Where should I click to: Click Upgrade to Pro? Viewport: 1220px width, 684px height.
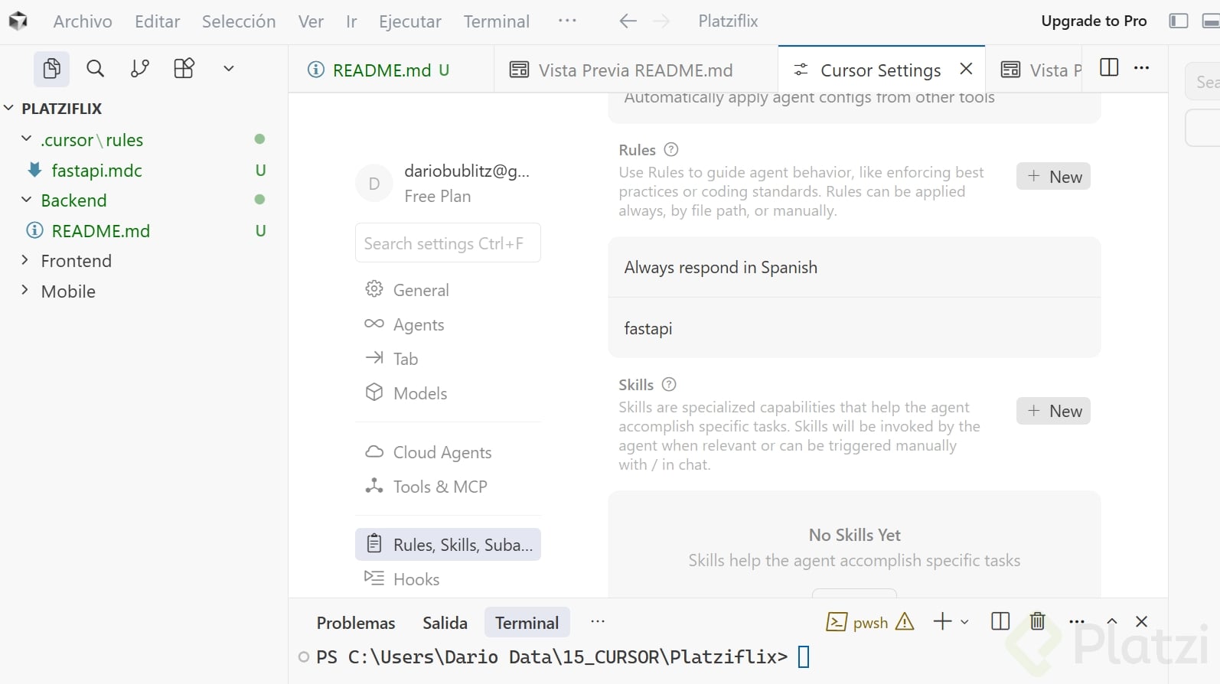[1094, 21]
